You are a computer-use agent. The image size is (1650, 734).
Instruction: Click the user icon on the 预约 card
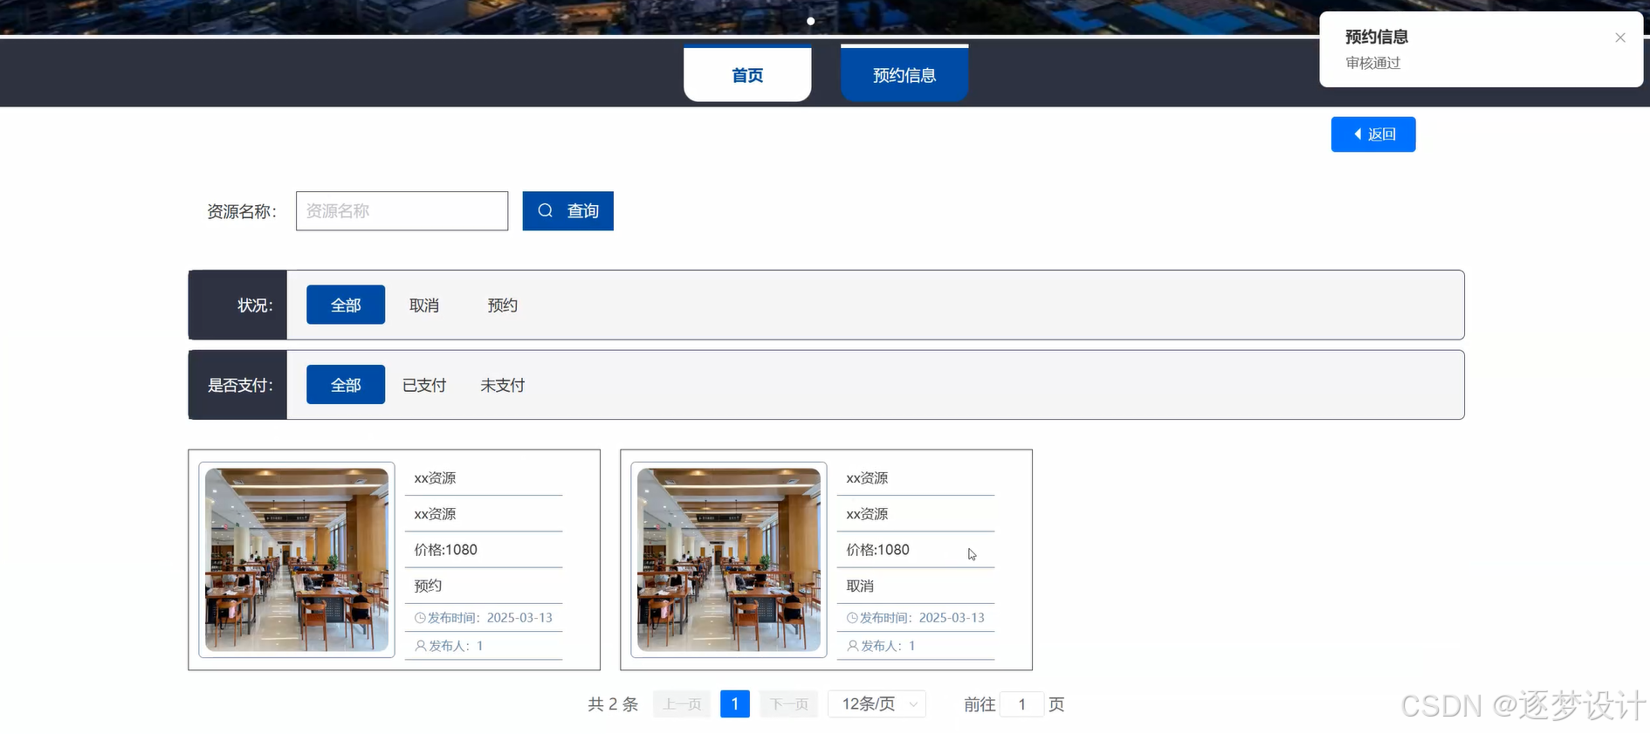pyautogui.click(x=421, y=646)
